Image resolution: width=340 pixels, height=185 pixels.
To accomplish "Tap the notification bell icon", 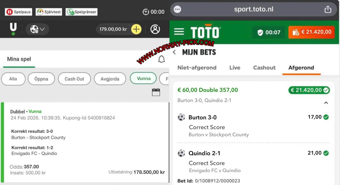I will (161, 59).
